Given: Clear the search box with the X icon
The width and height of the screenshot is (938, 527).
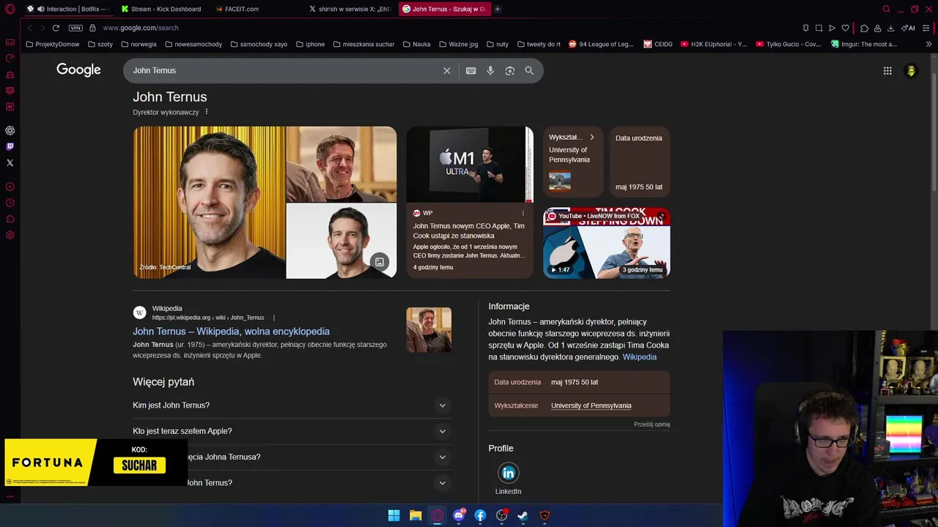Looking at the screenshot, I should (447, 70).
